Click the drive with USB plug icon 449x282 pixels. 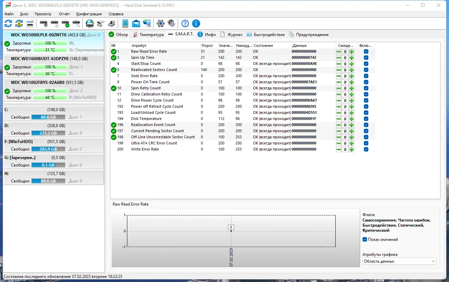(111, 23)
